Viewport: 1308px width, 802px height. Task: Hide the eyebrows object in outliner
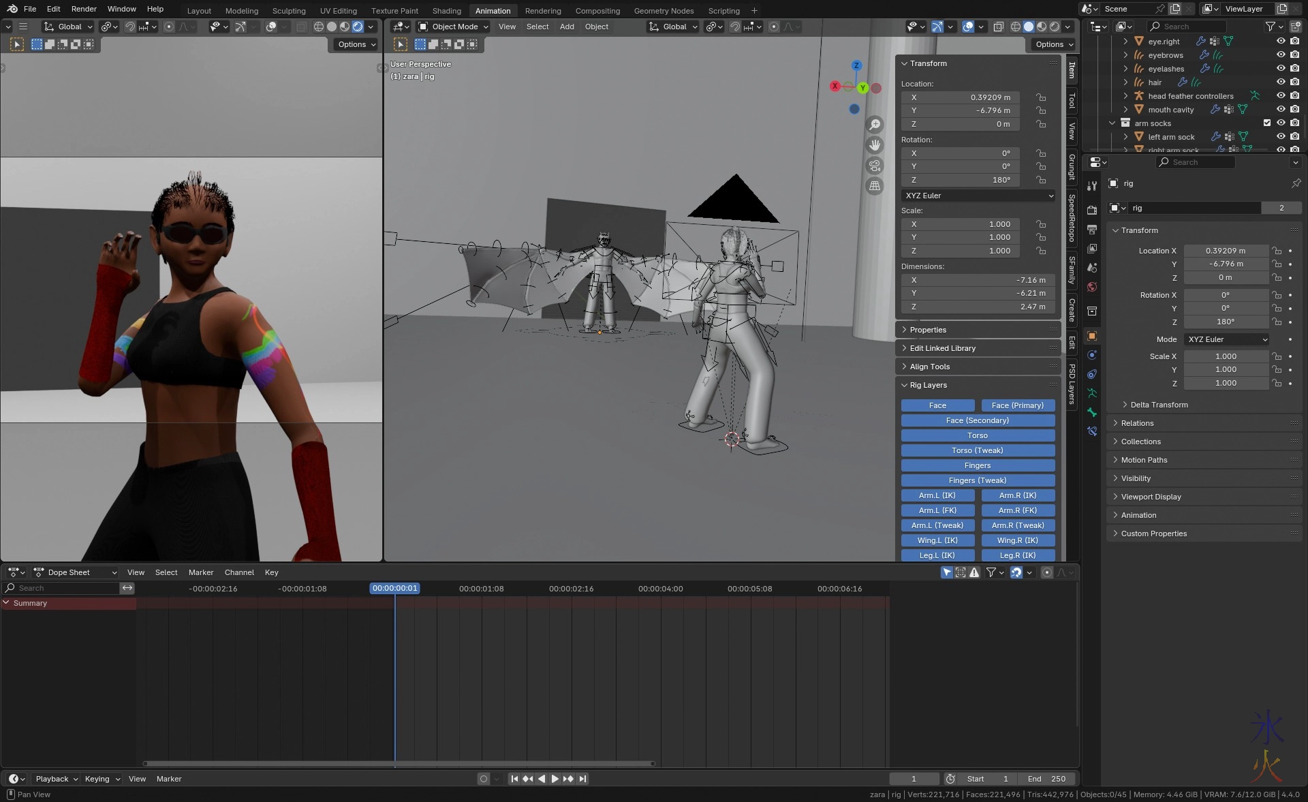click(1281, 55)
